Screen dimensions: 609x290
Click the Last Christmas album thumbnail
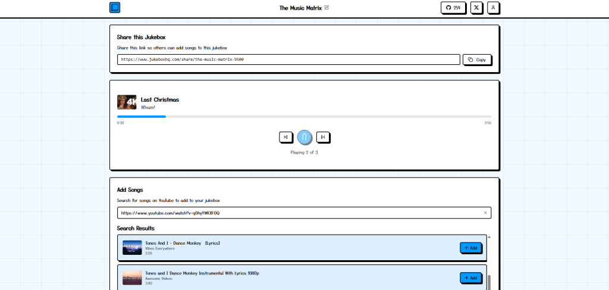pyautogui.click(x=127, y=102)
